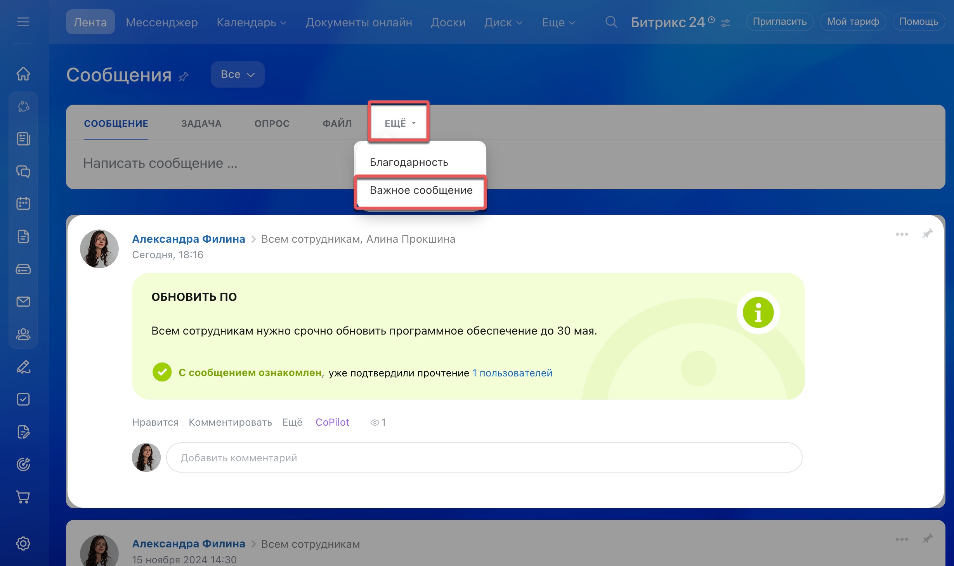954x566 pixels.
Task: Click the clock icon beside Битрикс 24
Action: click(711, 19)
